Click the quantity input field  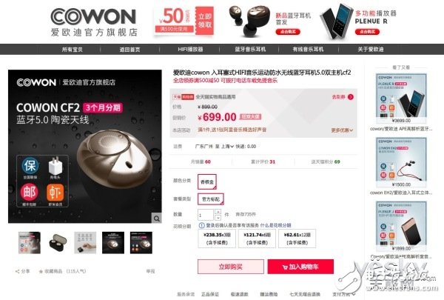pyautogui.click(x=206, y=215)
